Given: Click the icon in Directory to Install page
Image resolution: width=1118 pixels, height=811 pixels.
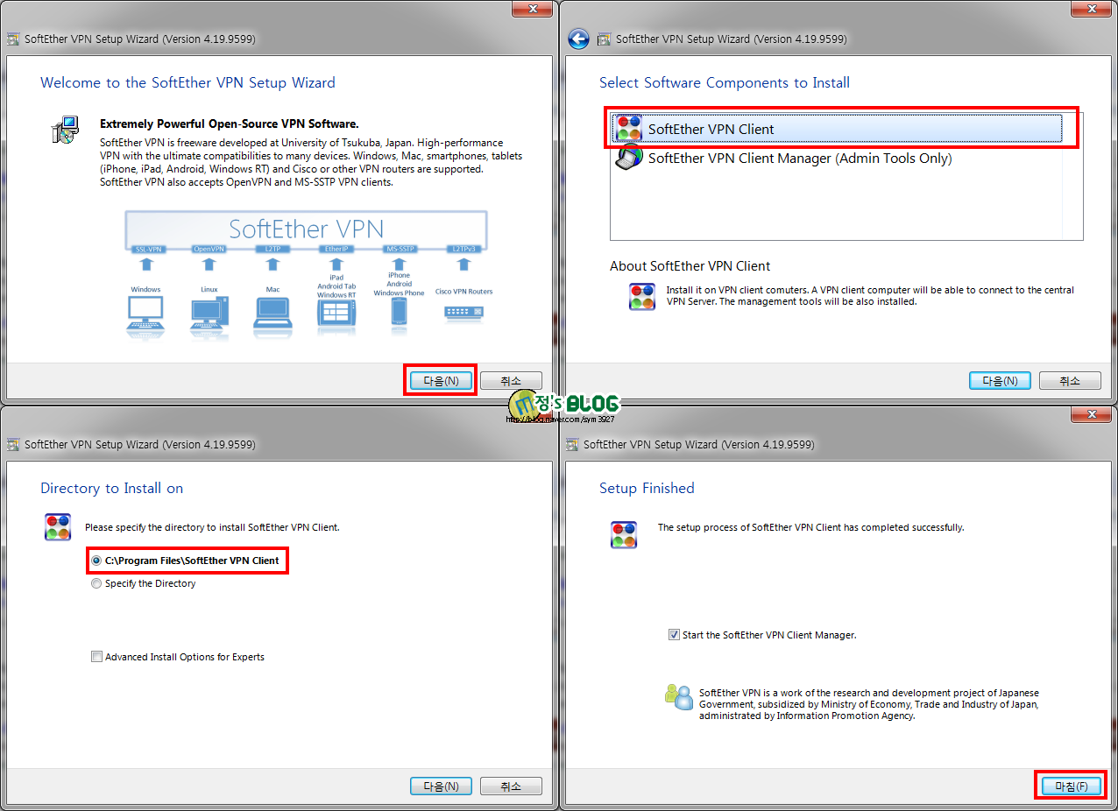Looking at the screenshot, I should (x=58, y=527).
